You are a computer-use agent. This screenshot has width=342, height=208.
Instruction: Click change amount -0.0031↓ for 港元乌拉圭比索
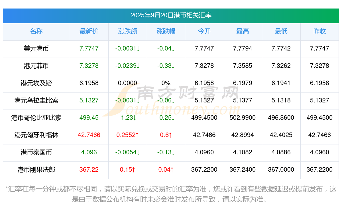click(x=128, y=100)
